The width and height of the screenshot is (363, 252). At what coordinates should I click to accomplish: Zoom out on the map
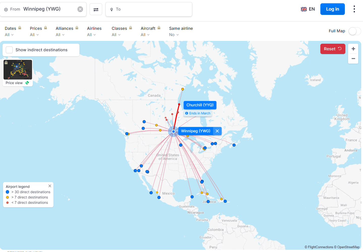353,59
